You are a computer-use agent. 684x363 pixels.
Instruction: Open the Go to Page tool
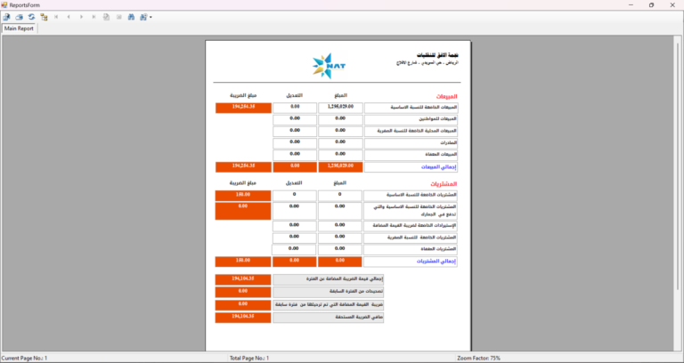coord(107,17)
